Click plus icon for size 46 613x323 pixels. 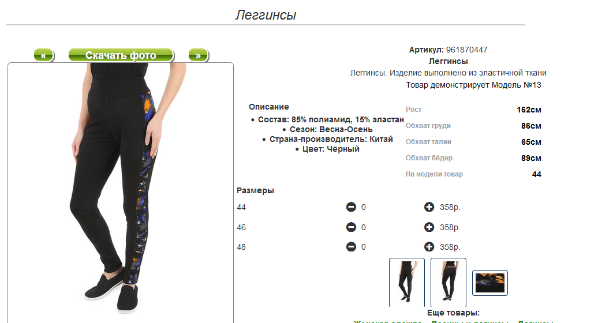click(429, 227)
